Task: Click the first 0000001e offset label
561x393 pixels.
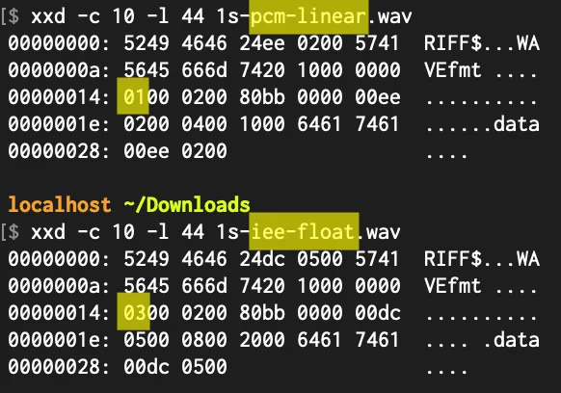Action: (59, 124)
